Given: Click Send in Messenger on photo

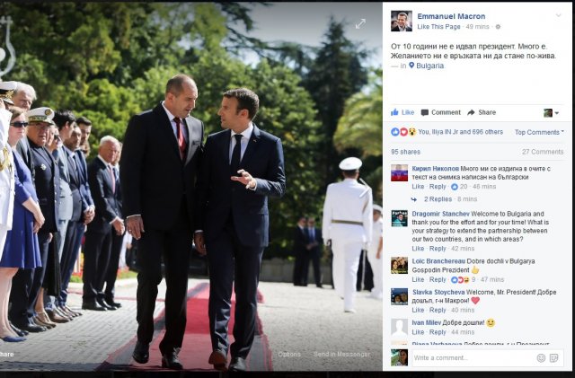Looking at the screenshot, I should pos(341,354).
